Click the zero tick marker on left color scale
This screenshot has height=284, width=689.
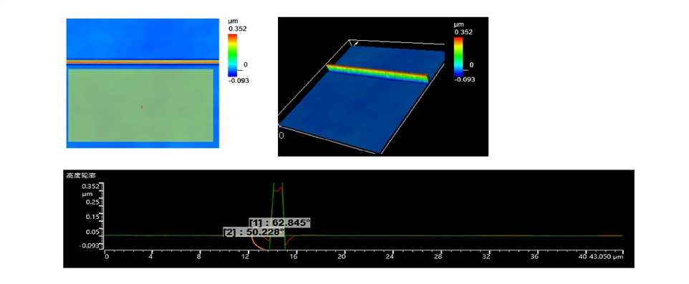[x=245, y=64]
